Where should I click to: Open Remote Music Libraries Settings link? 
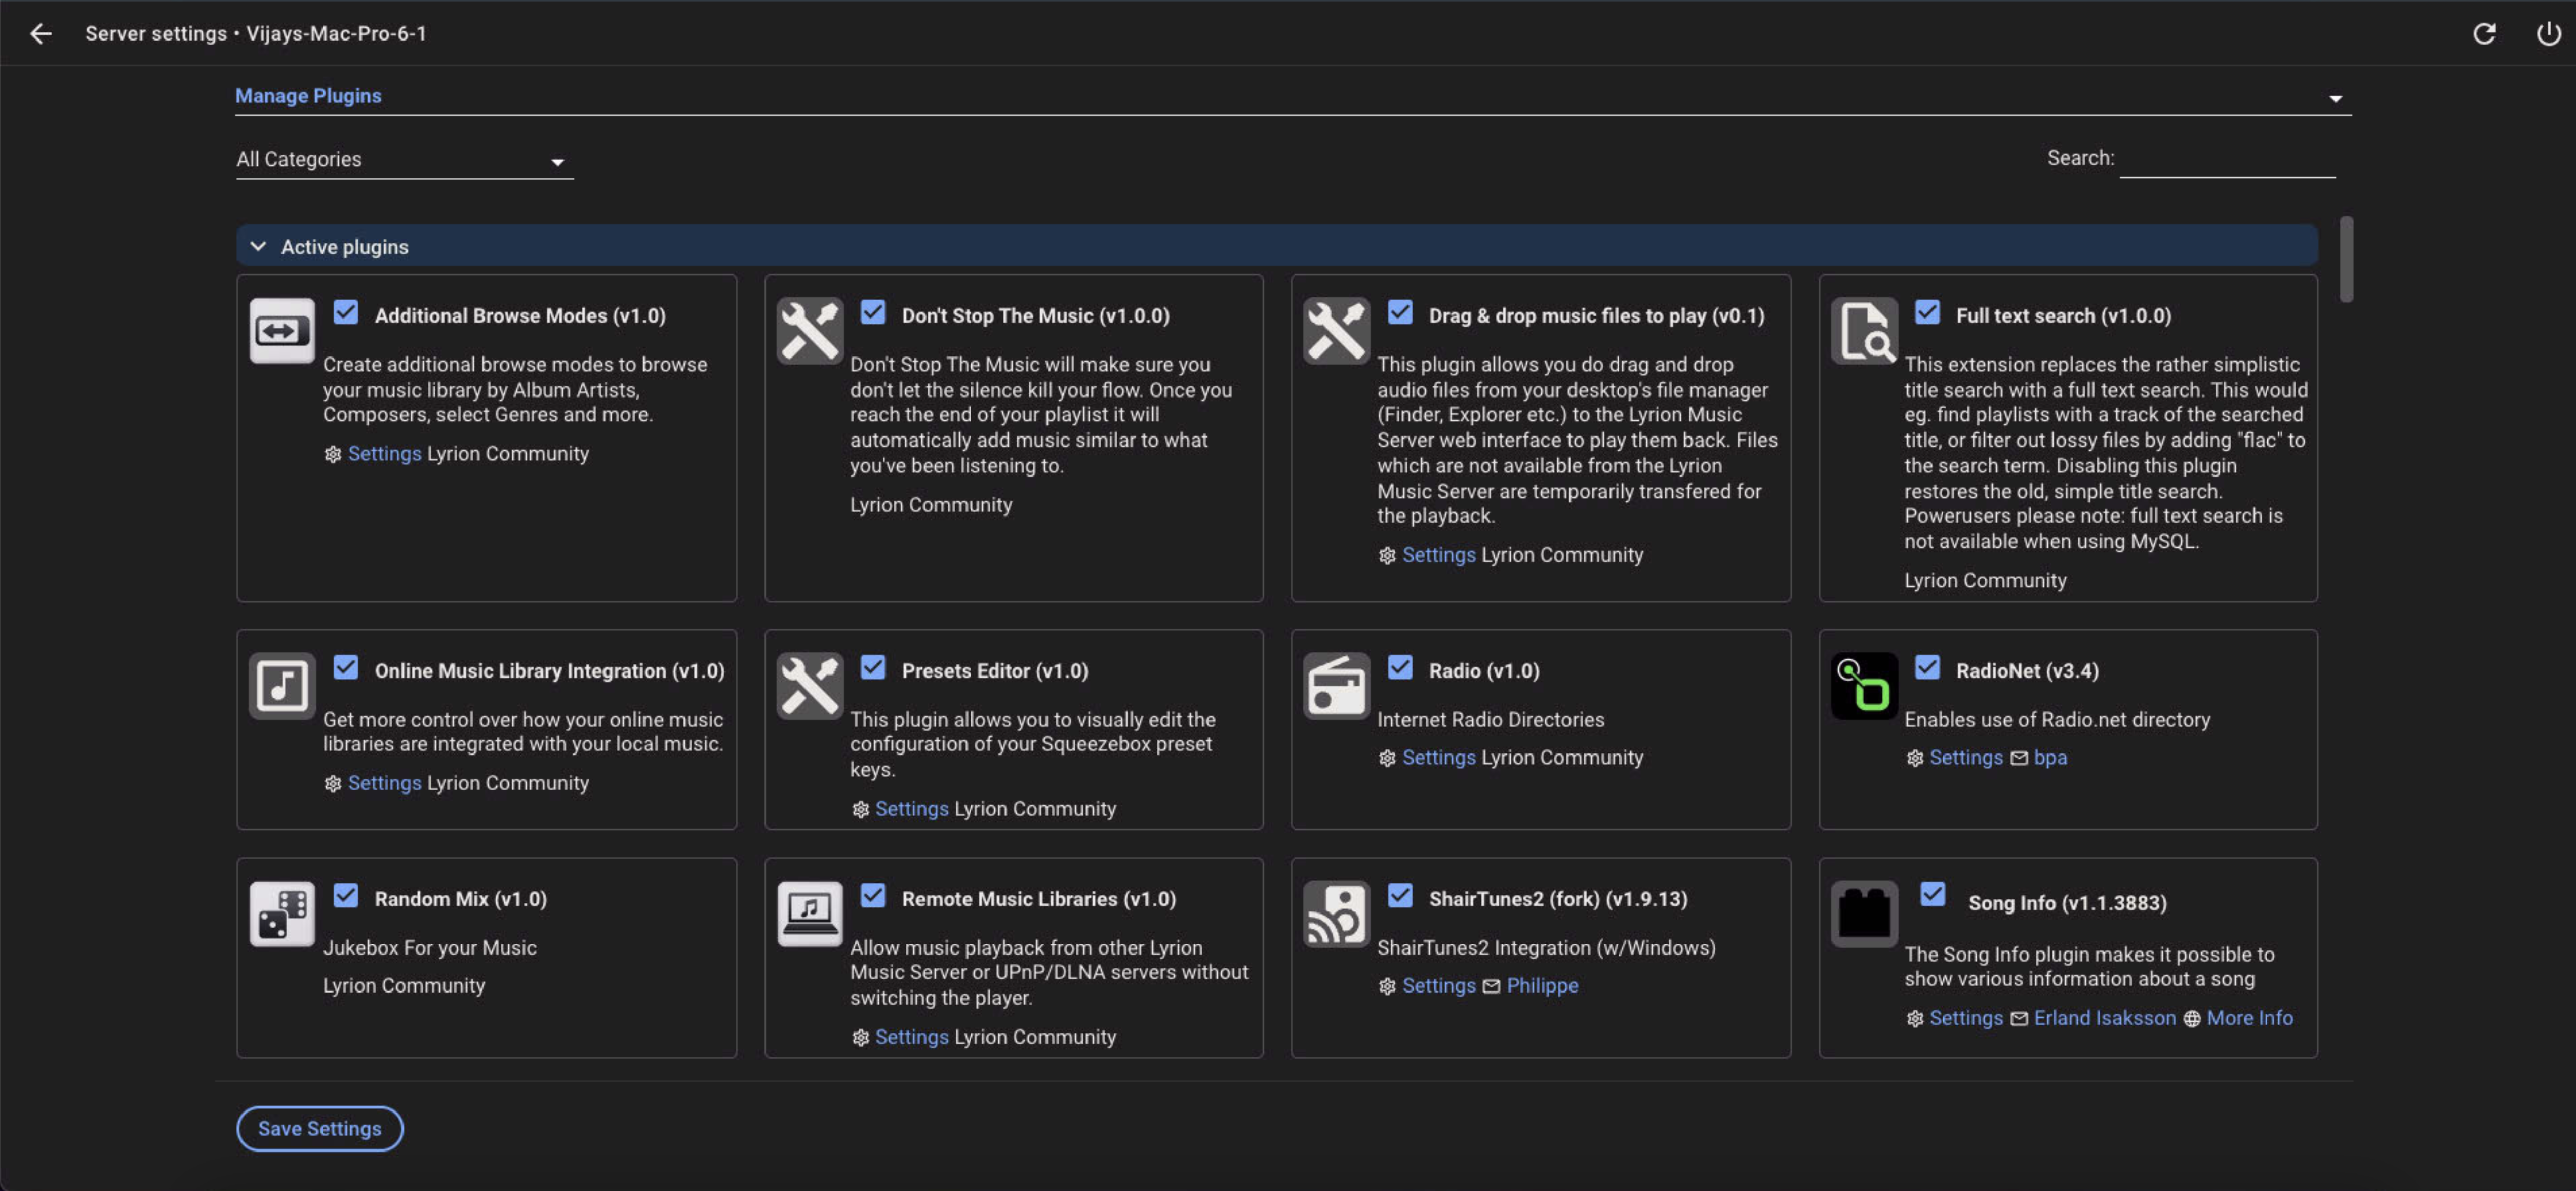pos(912,1037)
